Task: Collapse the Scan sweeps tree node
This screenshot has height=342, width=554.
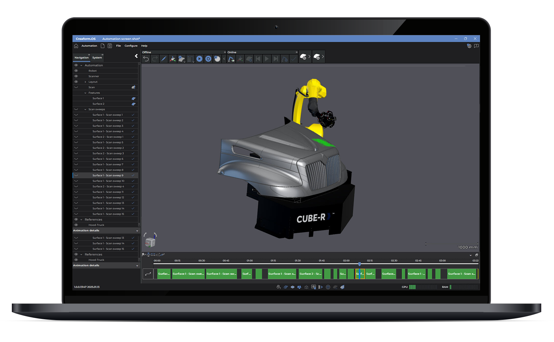Action: (x=85, y=109)
